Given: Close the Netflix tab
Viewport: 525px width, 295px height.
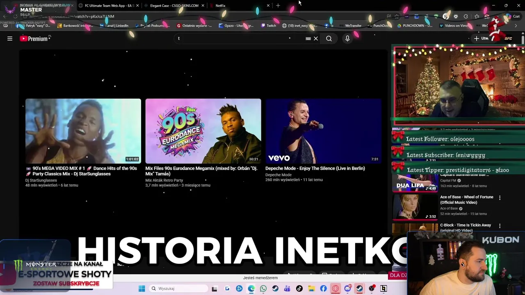Looking at the screenshot, I should click(268, 6).
